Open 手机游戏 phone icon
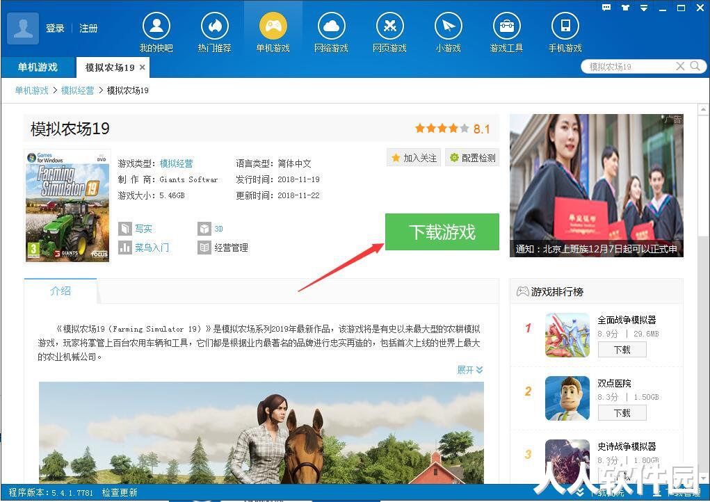The height and width of the screenshot is (502, 710). (x=565, y=26)
